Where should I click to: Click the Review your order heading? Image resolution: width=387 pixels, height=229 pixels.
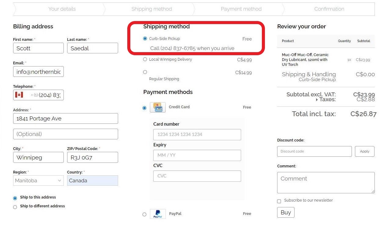click(302, 27)
